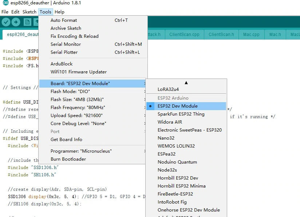Expand Upload Speed: "921600" submenu
300x217 pixels.
point(92,116)
